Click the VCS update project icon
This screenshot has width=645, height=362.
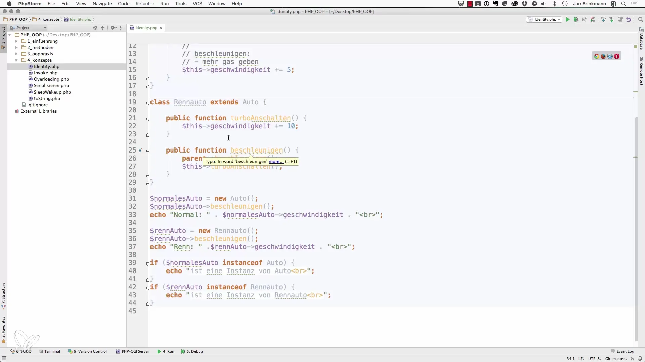click(x=604, y=19)
